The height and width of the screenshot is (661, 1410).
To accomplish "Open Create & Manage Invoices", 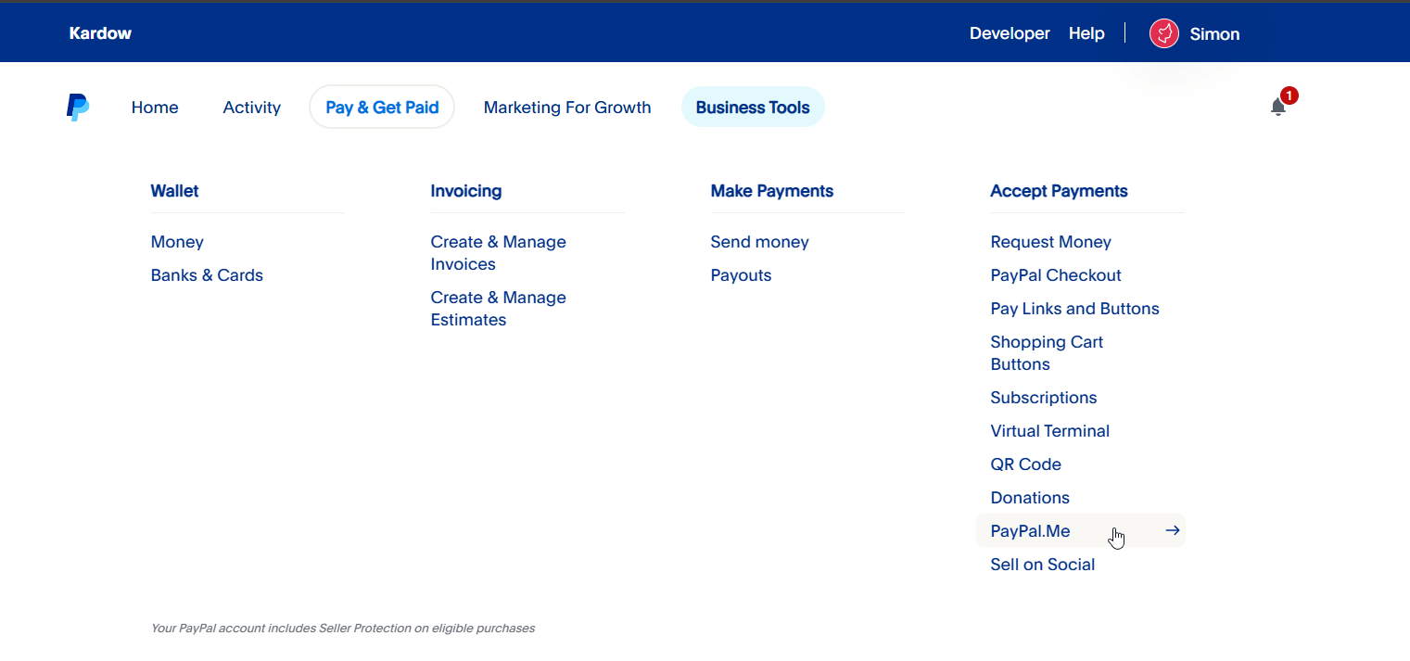I will pyautogui.click(x=498, y=253).
